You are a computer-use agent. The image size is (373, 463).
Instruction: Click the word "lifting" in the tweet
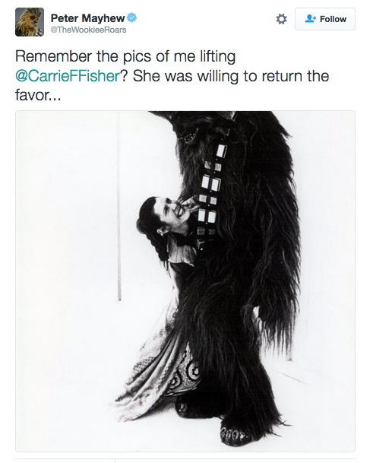[x=218, y=56]
